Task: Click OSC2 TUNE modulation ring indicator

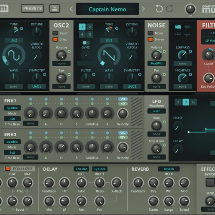Action: click(117, 28)
